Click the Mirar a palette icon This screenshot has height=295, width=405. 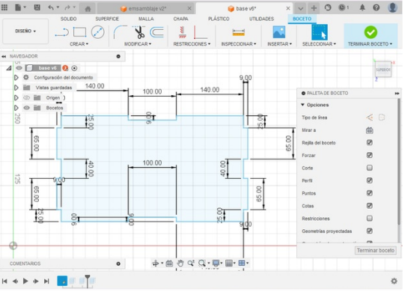[369, 130]
